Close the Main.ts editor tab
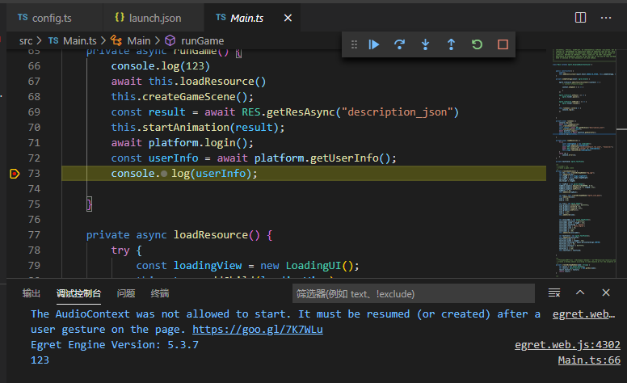 tap(288, 18)
